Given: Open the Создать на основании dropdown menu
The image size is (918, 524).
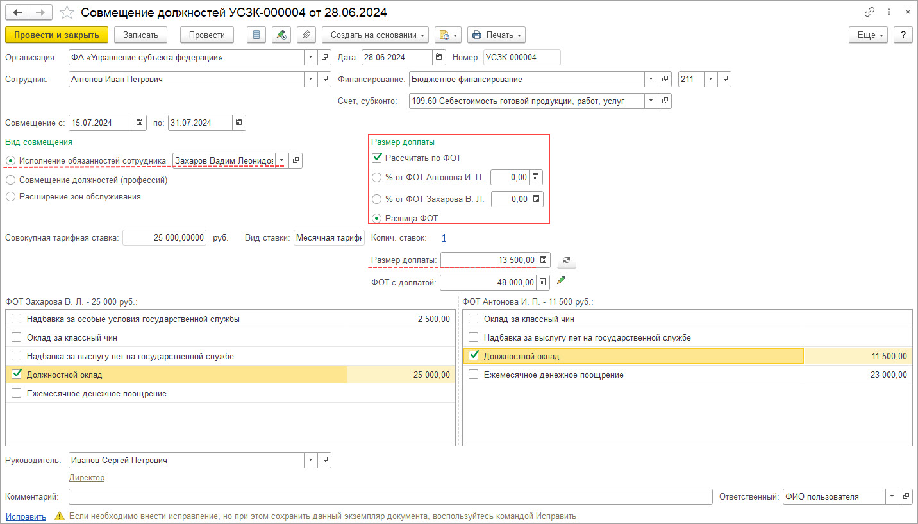Looking at the screenshot, I should [x=376, y=35].
